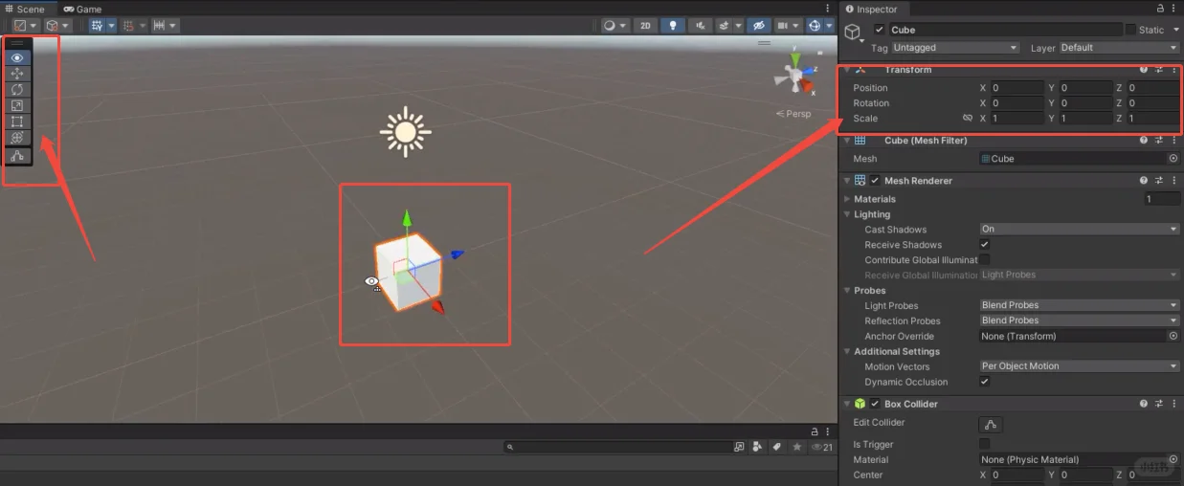Open Light Probes Blend Probes dropdown
The width and height of the screenshot is (1184, 486).
pyautogui.click(x=1080, y=306)
